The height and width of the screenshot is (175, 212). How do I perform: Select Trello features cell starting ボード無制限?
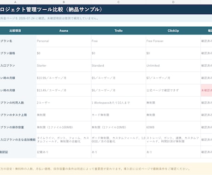pyautogui.click(x=118, y=140)
